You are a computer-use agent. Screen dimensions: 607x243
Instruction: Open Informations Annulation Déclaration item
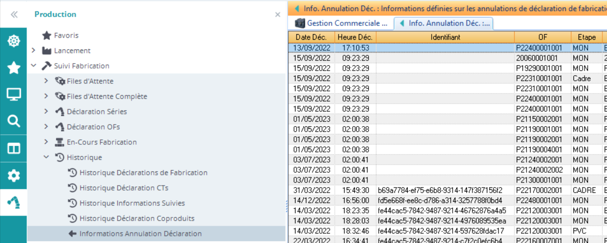point(140,234)
